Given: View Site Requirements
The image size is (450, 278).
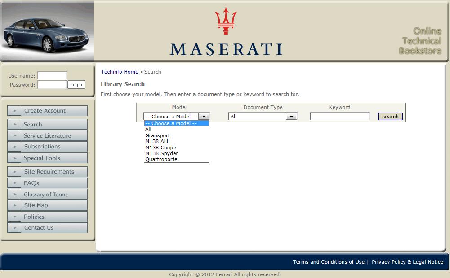Looking at the screenshot, I should (47, 171).
